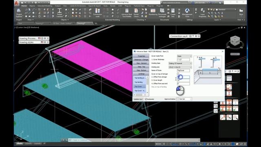Click the MODEL space toggle in status bar
Image resolution: width=261 pixels, height=147 pixels.
click(159, 144)
